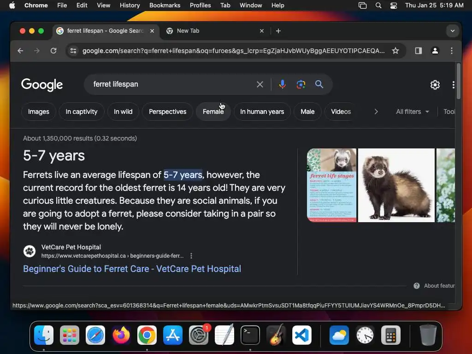Image resolution: width=472 pixels, height=354 pixels.
Task: Open Finder from the dock
Action: 44,335
